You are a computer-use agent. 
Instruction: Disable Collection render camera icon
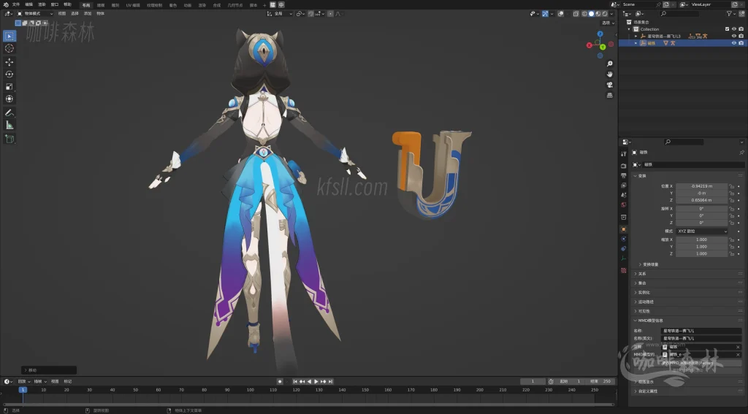pos(741,29)
